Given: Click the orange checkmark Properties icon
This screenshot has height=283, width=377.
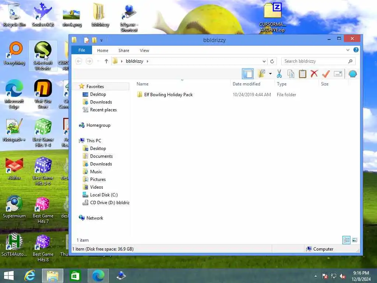Looking at the screenshot, I should [326, 74].
